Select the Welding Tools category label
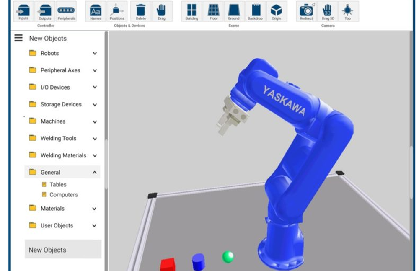This screenshot has height=271, width=419. pos(58,139)
